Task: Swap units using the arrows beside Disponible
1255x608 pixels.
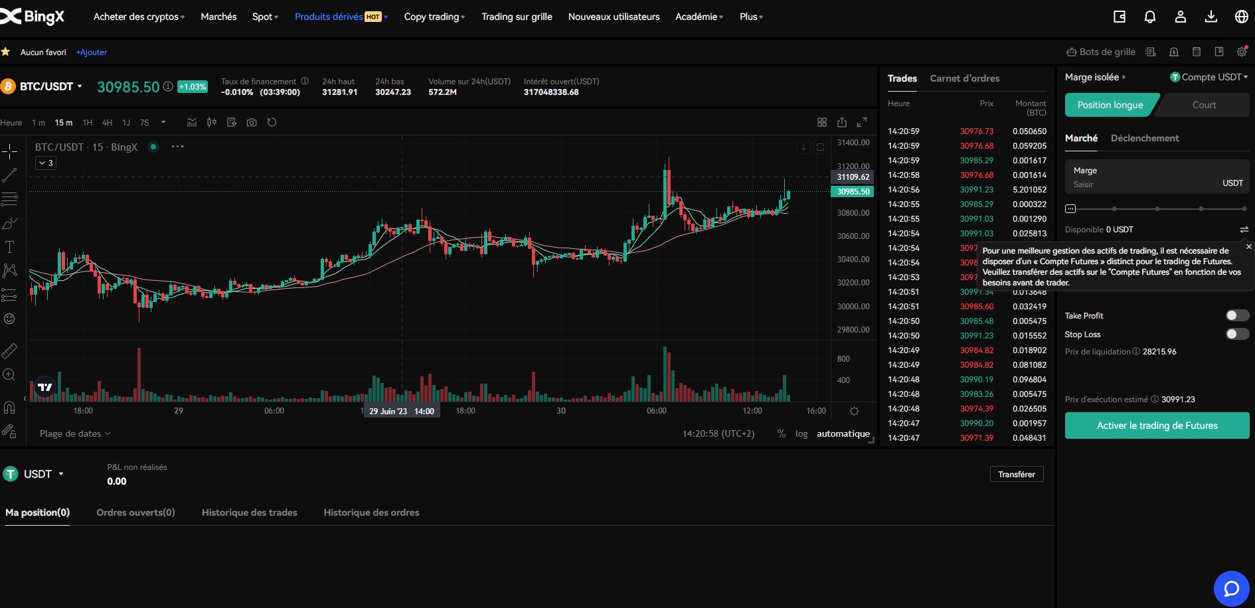Action: tap(1244, 230)
